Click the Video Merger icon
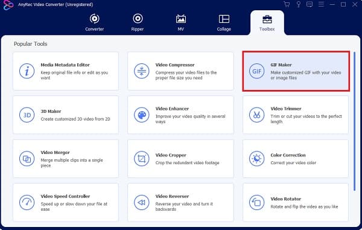Viewport: 362px width, 230px height. (x=27, y=159)
